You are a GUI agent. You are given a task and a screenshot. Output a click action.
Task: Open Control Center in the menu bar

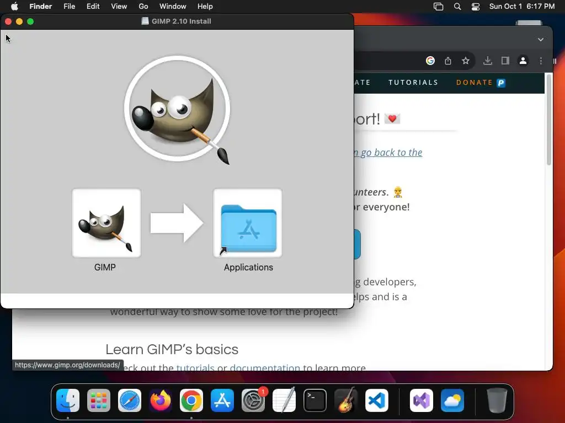click(x=476, y=7)
